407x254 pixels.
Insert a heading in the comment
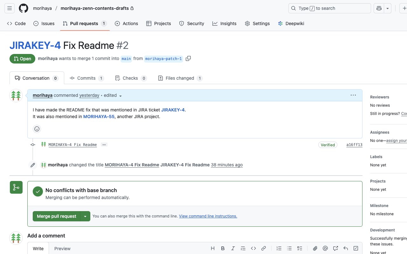pos(213,248)
